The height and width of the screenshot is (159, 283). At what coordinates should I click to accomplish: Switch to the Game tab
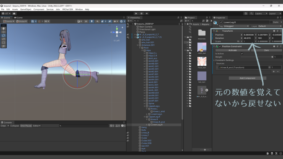click(18, 17)
